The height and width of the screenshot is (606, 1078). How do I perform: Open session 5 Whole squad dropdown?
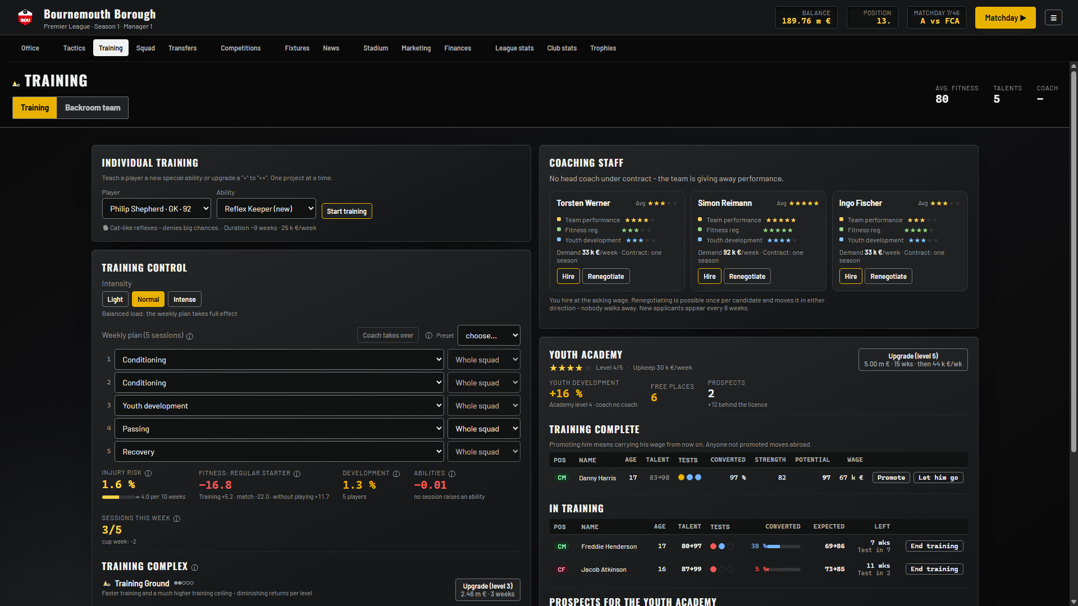(x=484, y=452)
